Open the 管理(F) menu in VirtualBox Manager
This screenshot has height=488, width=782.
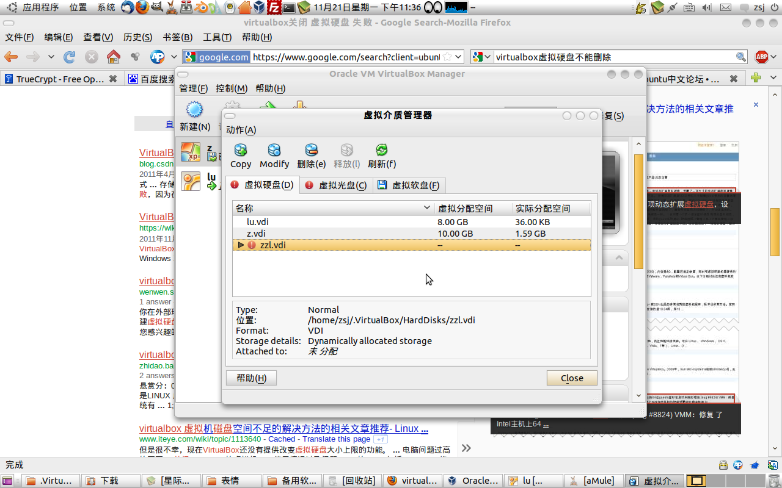(x=193, y=88)
